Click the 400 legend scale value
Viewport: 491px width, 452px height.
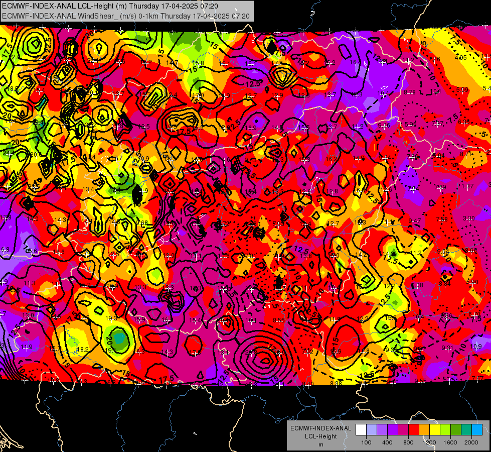[x=387, y=442]
